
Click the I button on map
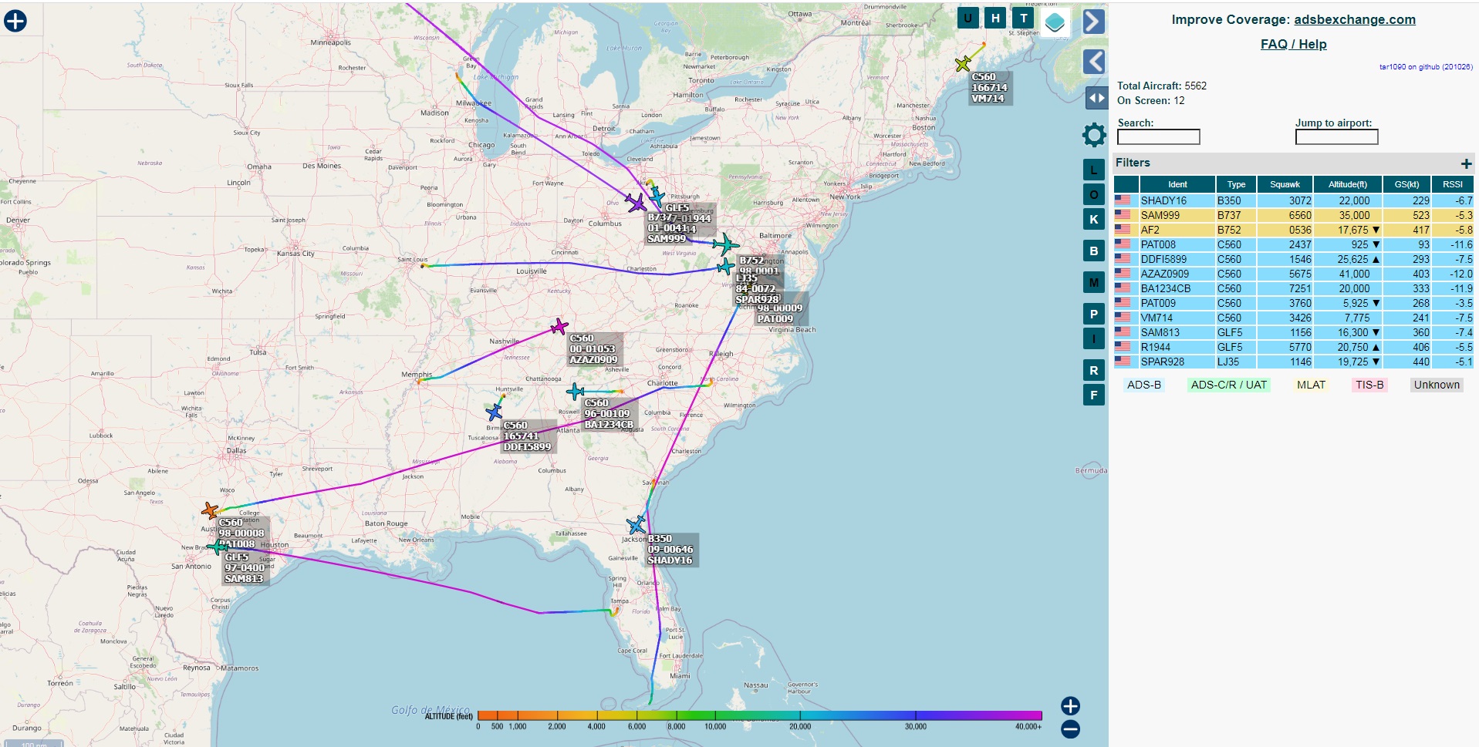click(1094, 338)
